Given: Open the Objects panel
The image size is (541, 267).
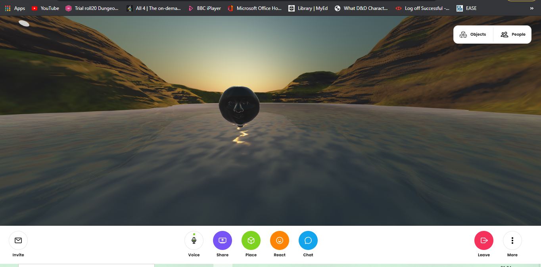Looking at the screenshot, I should point(473,35).
